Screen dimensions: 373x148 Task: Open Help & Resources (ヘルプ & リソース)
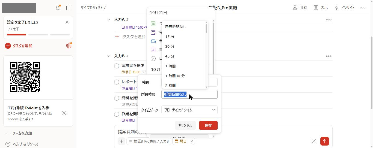point(22,144)
